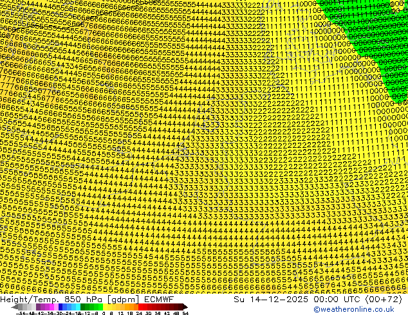The image size is (408, 315).
Task: Click the legend tick label 30
Action: click(x=148, y=313)
